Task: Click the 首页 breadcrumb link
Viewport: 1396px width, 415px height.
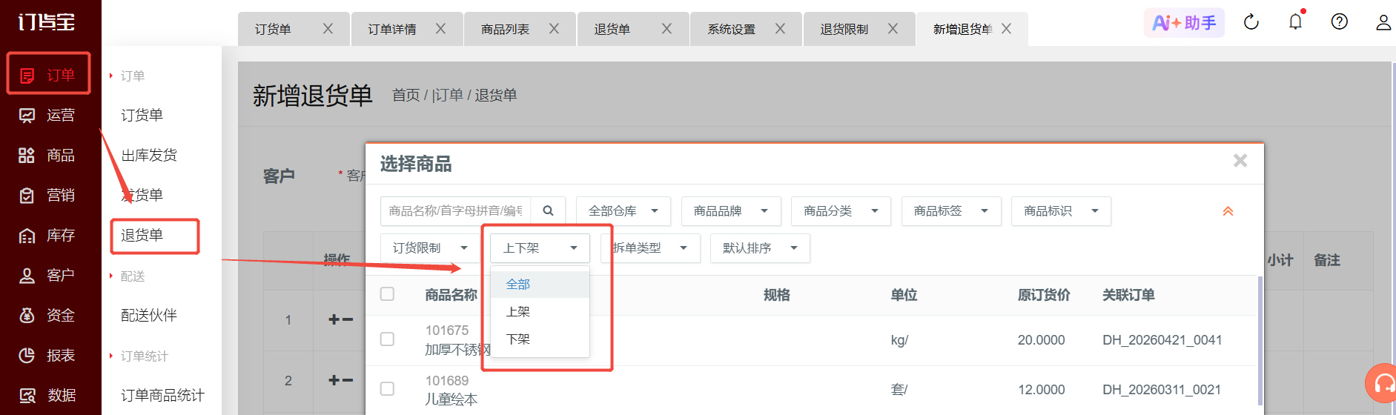Action: click(x=406, y=95)
